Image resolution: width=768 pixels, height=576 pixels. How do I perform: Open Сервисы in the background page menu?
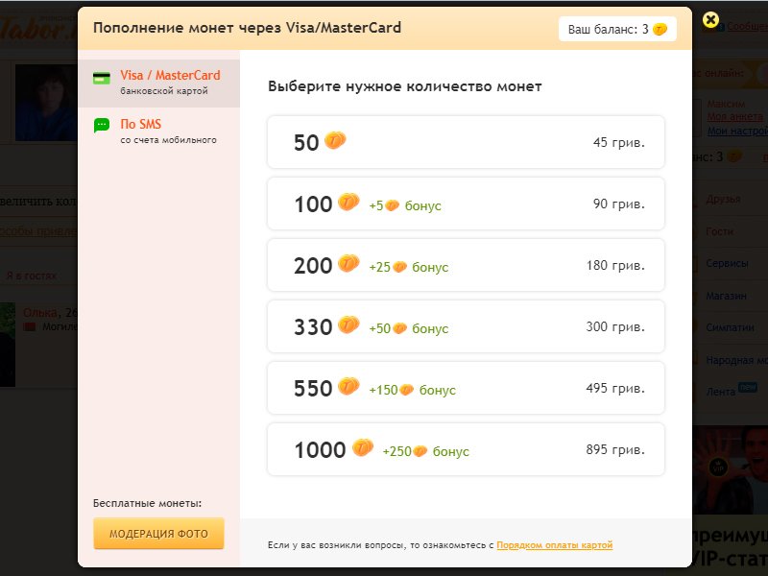click(x=728, y=263)
